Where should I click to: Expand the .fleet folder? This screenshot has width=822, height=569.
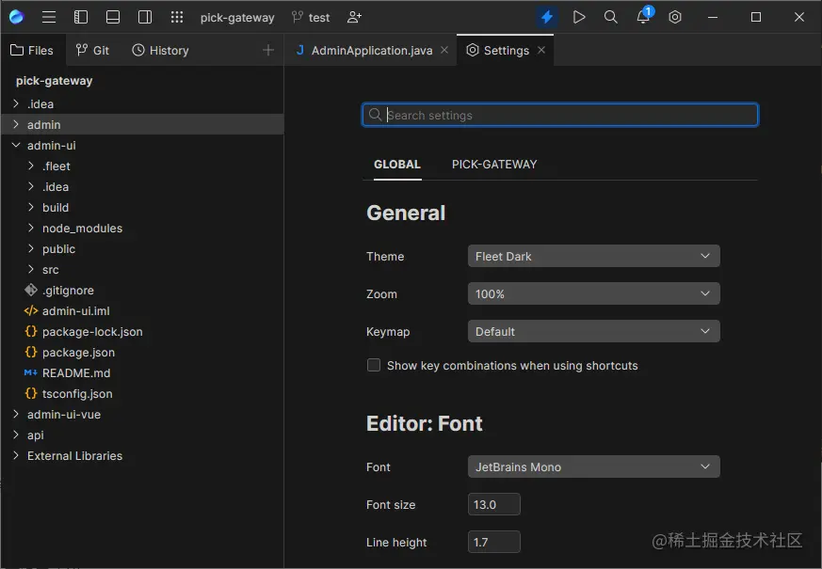coord(31,166)
